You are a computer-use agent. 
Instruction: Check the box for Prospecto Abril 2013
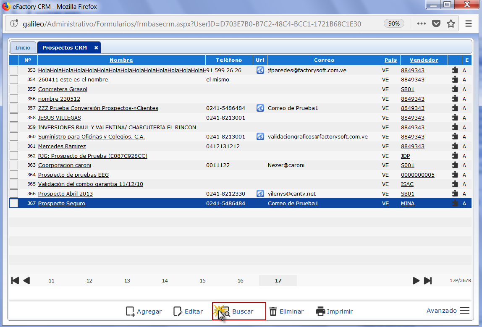pyautogui.click(x=14, y=194)
